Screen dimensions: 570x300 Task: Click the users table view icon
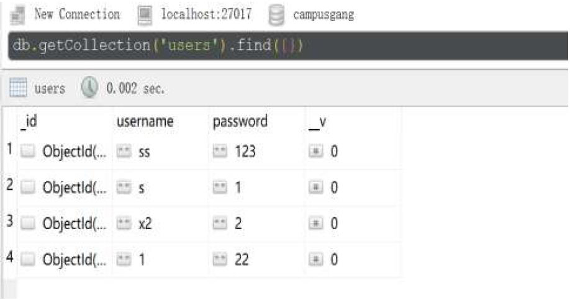(x=18, y=88)
